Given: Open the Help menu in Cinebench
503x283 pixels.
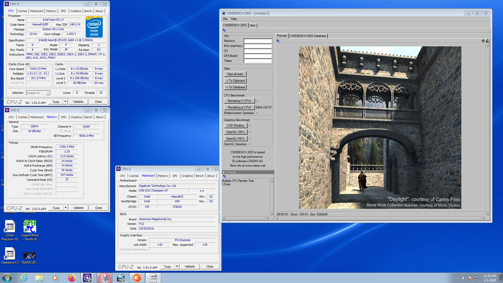Looking at the screenshot, I should pos(234,19).
